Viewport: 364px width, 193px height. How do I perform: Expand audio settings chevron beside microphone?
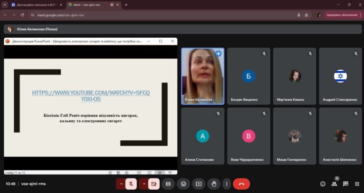121,184
